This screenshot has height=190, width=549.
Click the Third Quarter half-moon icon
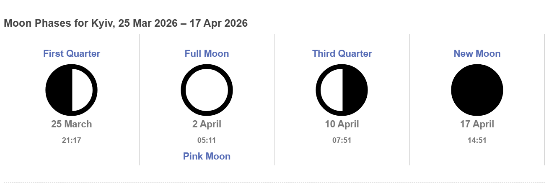(x=342, y=90)
